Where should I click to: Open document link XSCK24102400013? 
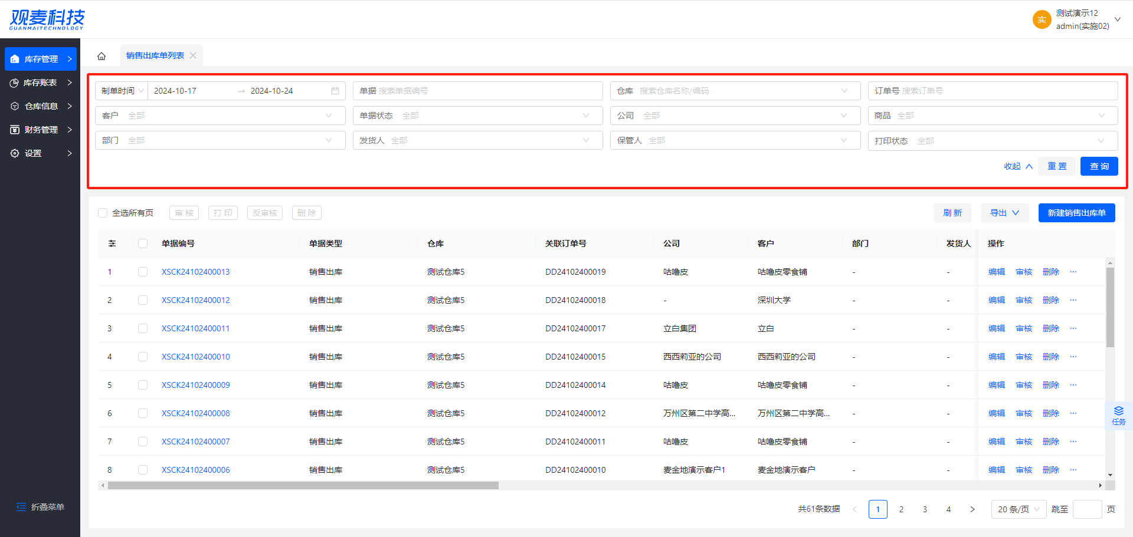196,272
